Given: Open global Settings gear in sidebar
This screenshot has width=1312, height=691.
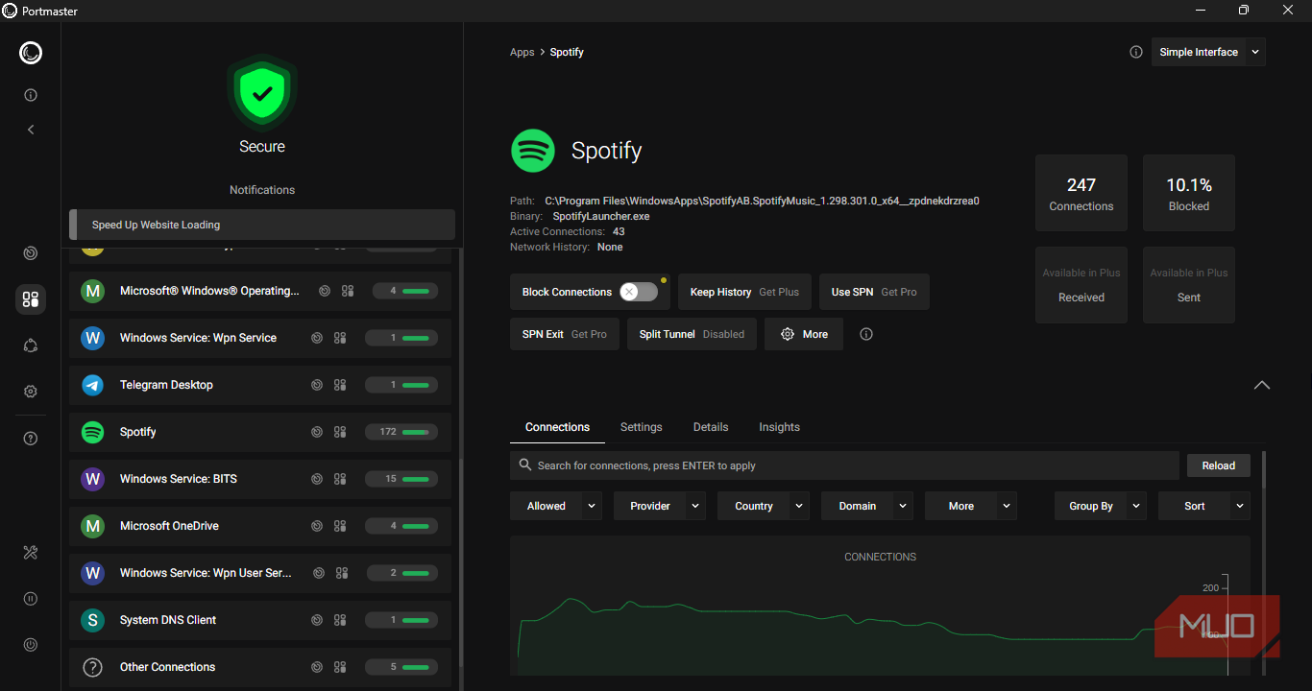Looking at the screenshot, I should pyautogui.click(x=31, y=392).
